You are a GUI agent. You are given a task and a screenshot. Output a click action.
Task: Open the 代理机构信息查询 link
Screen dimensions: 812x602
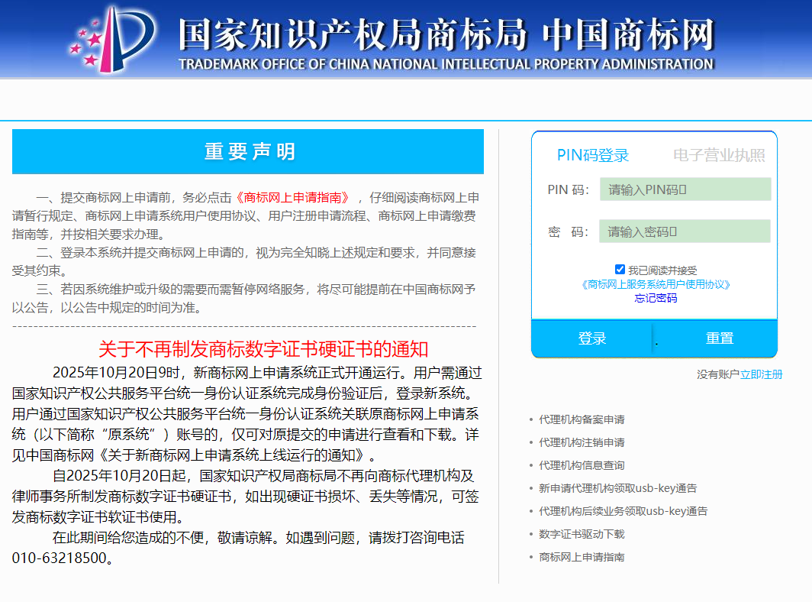tap(582, 465)
